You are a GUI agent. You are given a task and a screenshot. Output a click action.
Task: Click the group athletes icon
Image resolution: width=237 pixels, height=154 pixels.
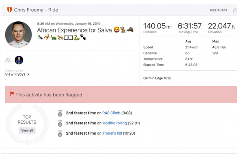[8, 60]
